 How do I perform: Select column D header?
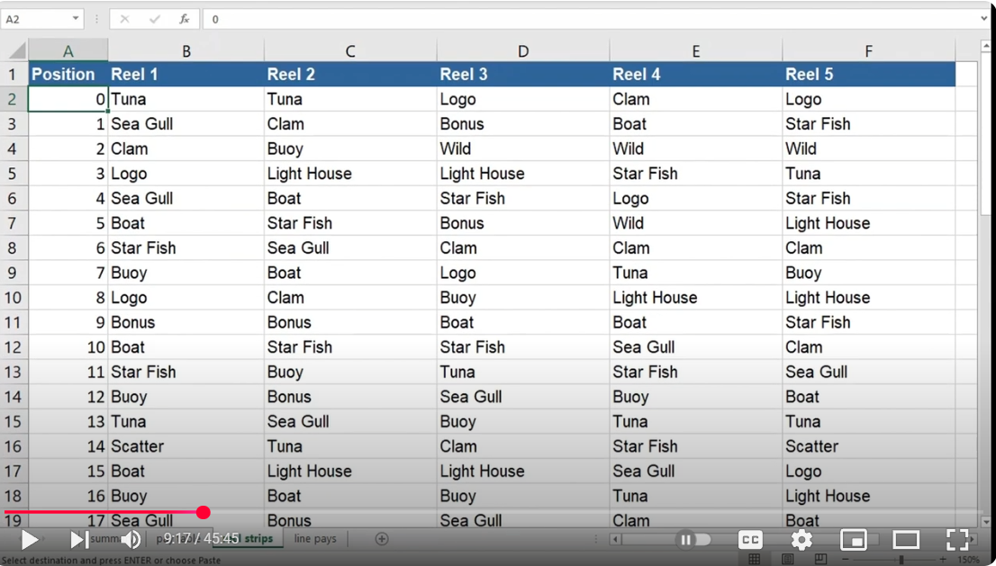point(522,51)
